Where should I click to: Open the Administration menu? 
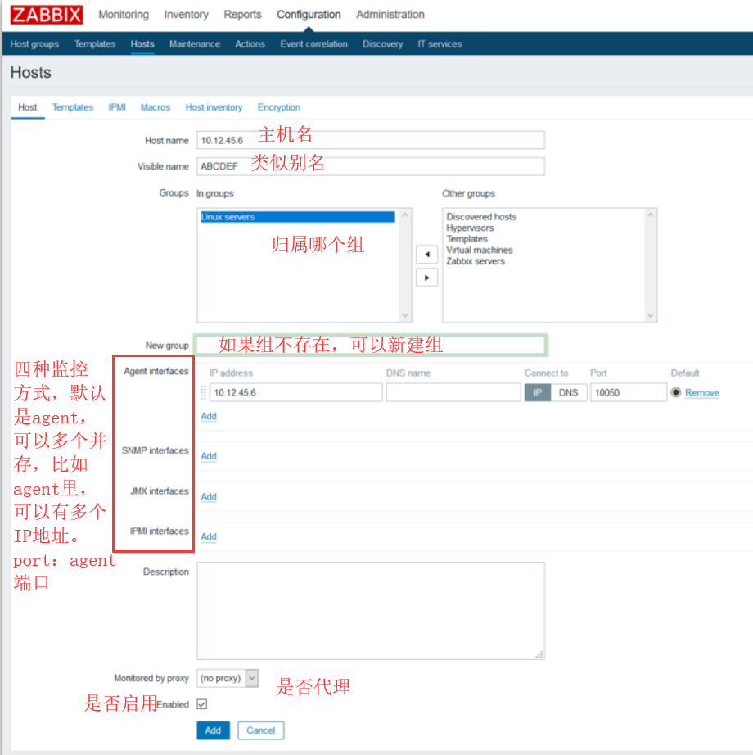390,15
